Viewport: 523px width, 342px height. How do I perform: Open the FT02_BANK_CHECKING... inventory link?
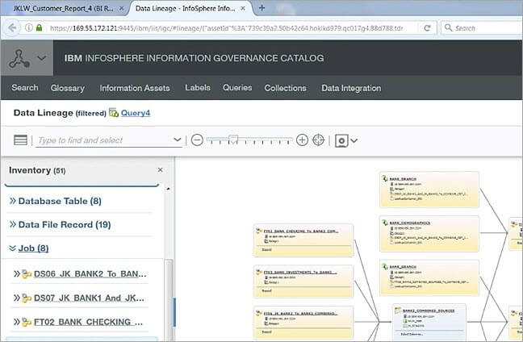pos(89,322)
